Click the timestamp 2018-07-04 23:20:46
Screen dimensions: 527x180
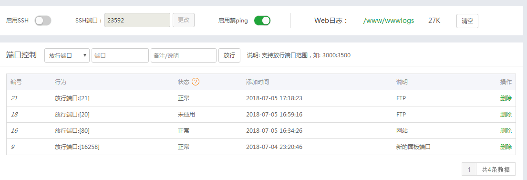[x=274, y=147]
